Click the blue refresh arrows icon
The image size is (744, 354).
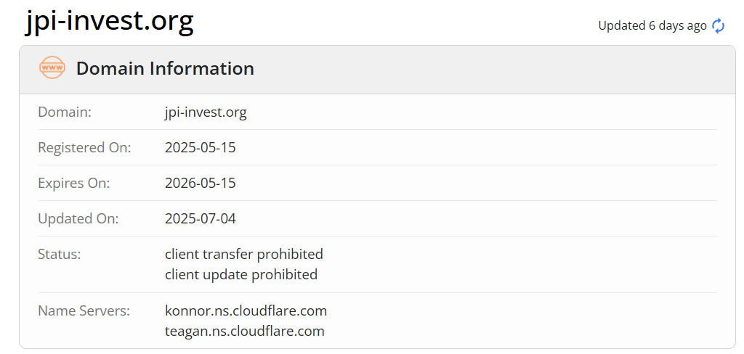(718, 26)
